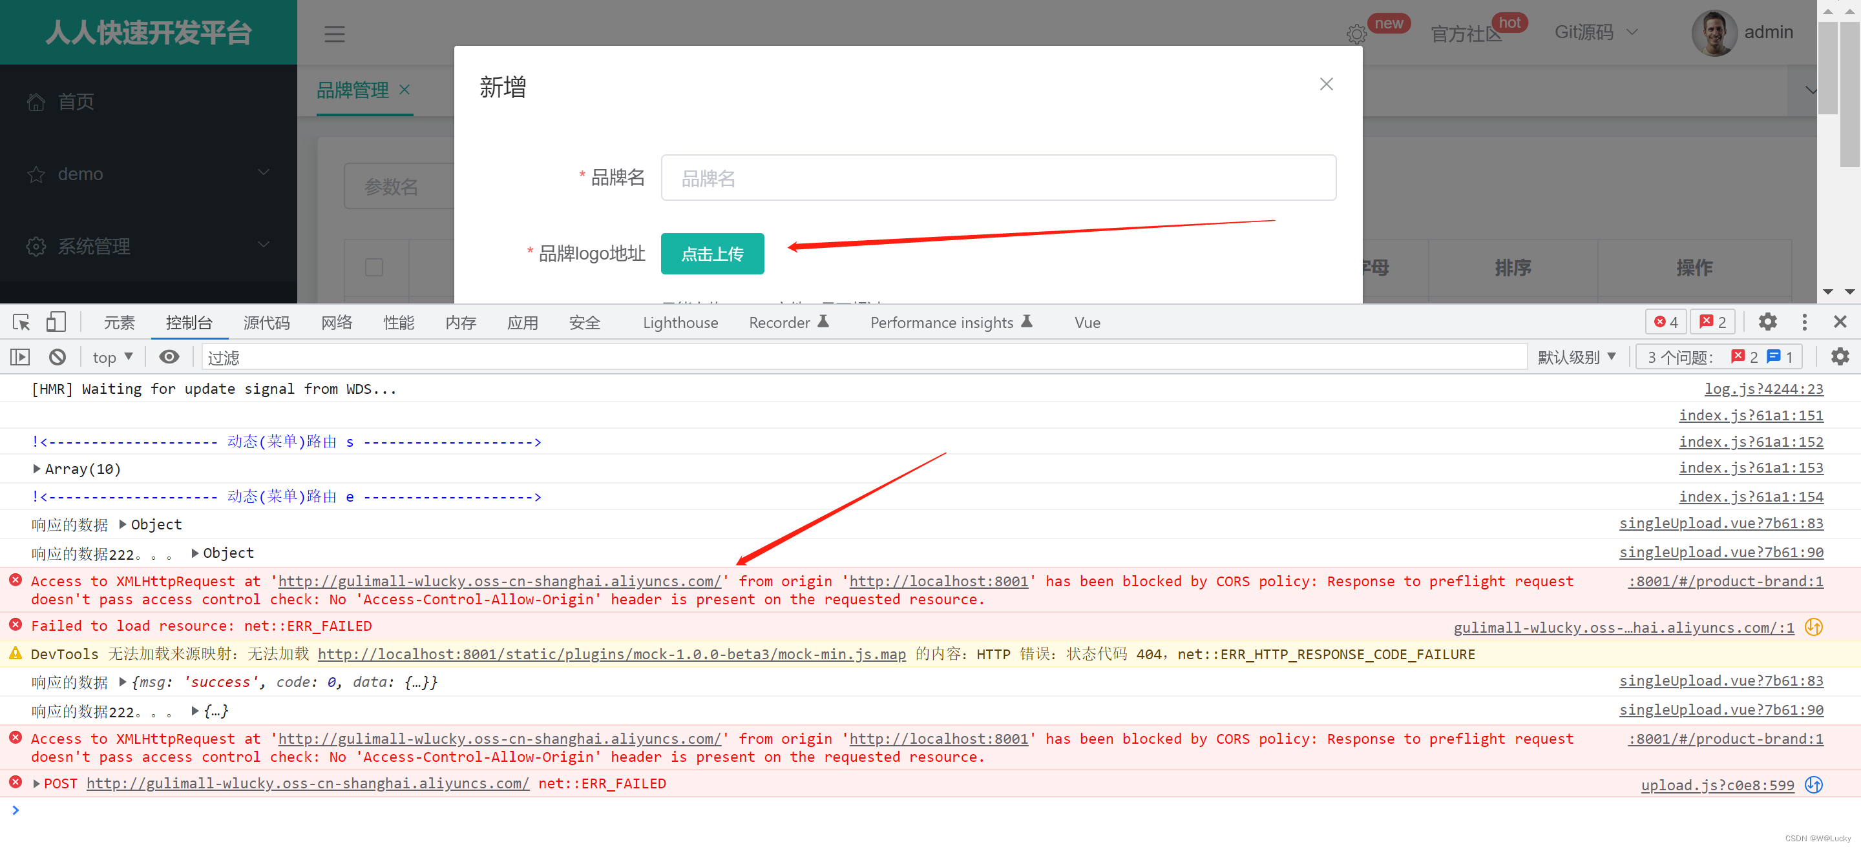This screenshot has width=1861, height=849.
Task: Open console settings gear beside issues
Action: pos(1839,356)
